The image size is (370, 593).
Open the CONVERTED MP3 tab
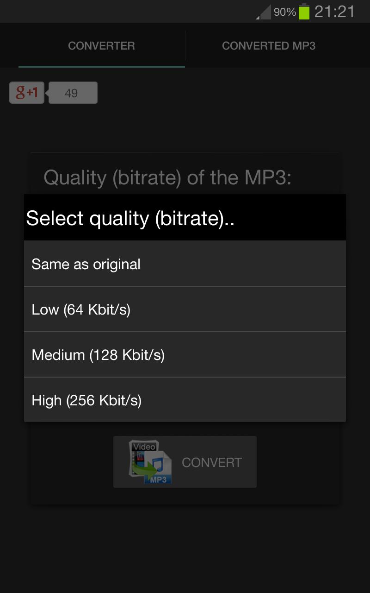pyautogui.click(x=269, y=46)
